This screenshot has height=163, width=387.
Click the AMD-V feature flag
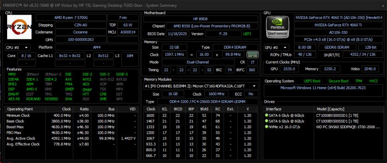click(32, 89)
